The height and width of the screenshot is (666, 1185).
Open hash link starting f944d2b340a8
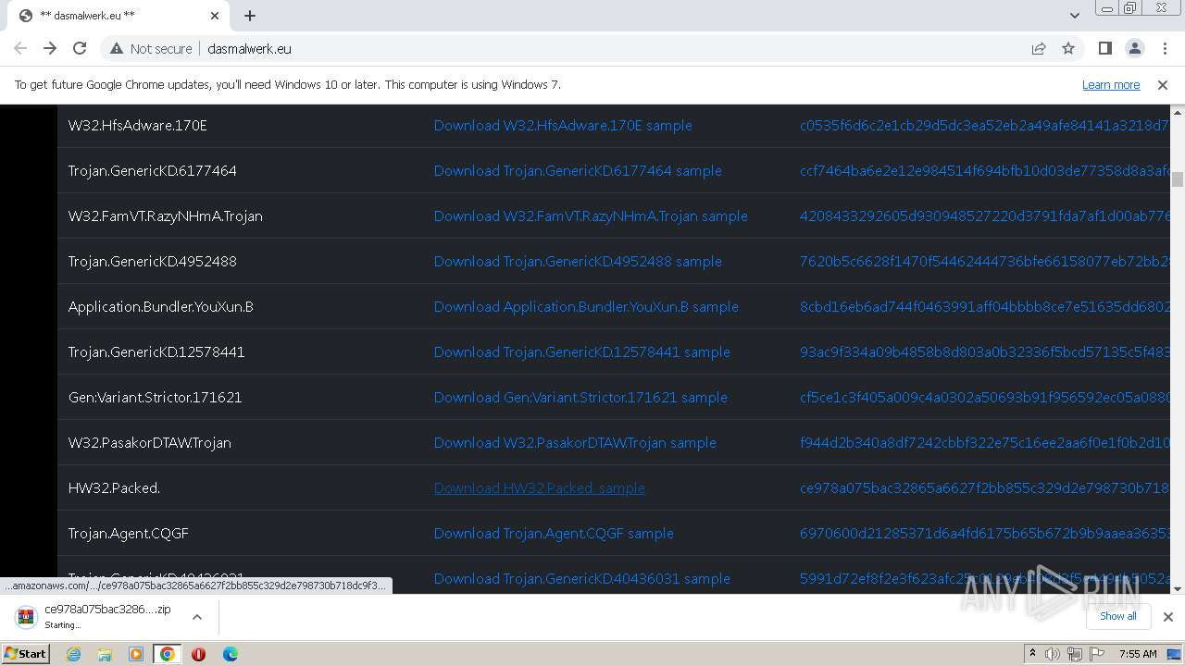(985, 442)
